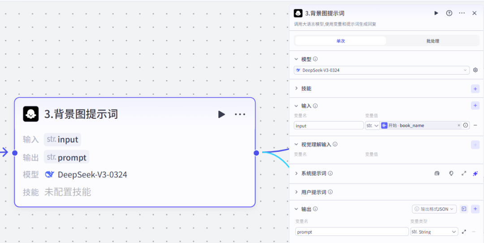Close the 3.背景图提示词 side panel

coord(475,13)
